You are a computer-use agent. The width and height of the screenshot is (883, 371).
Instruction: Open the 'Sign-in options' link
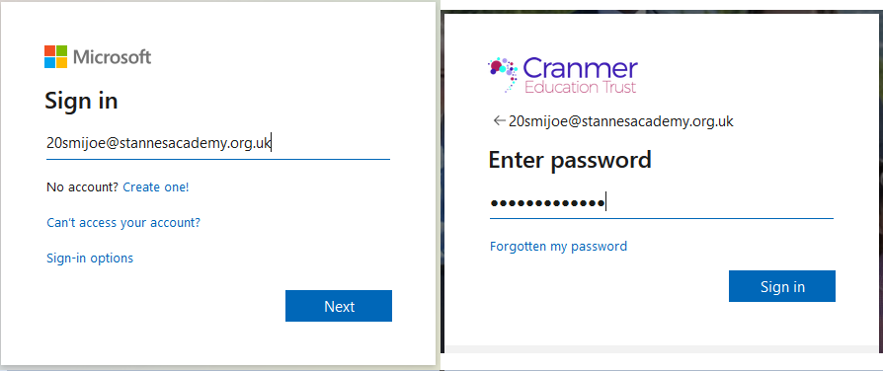90,259
